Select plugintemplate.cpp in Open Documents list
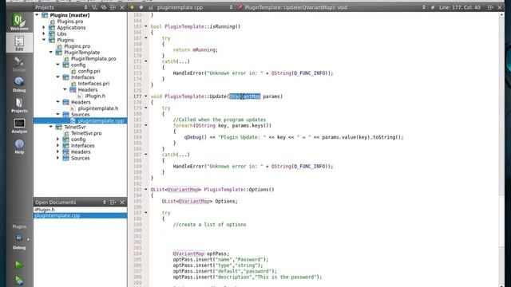Screen dimensions: 511x287 click(80, 215)
